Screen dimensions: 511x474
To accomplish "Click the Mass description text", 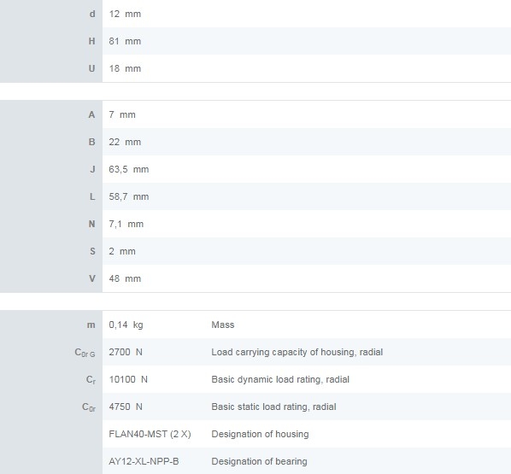I will pyautogui.click(x=223, y=325).
